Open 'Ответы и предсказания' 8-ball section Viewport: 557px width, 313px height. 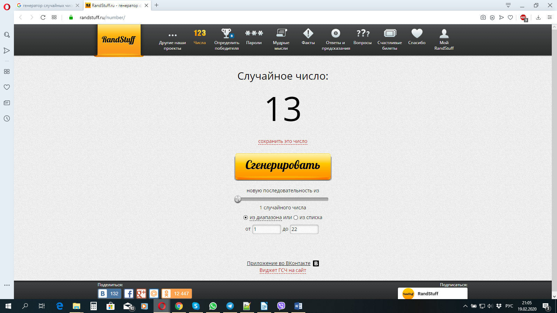point(336,39)
